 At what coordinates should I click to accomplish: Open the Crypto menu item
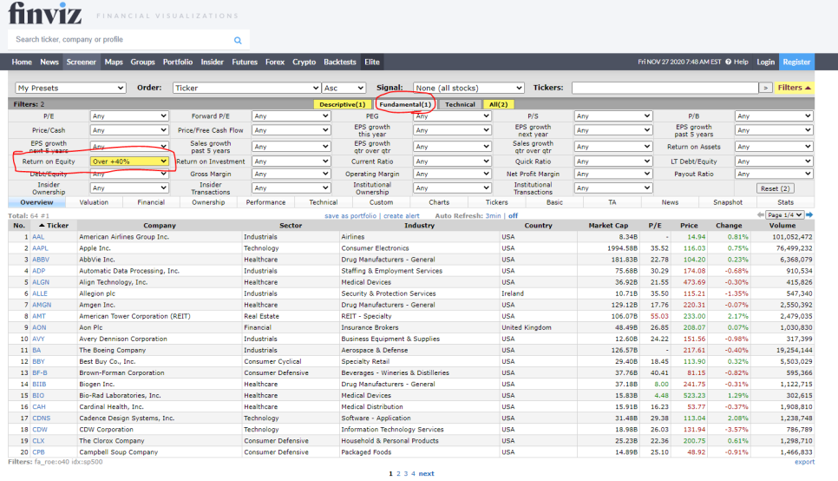[304, 62]
